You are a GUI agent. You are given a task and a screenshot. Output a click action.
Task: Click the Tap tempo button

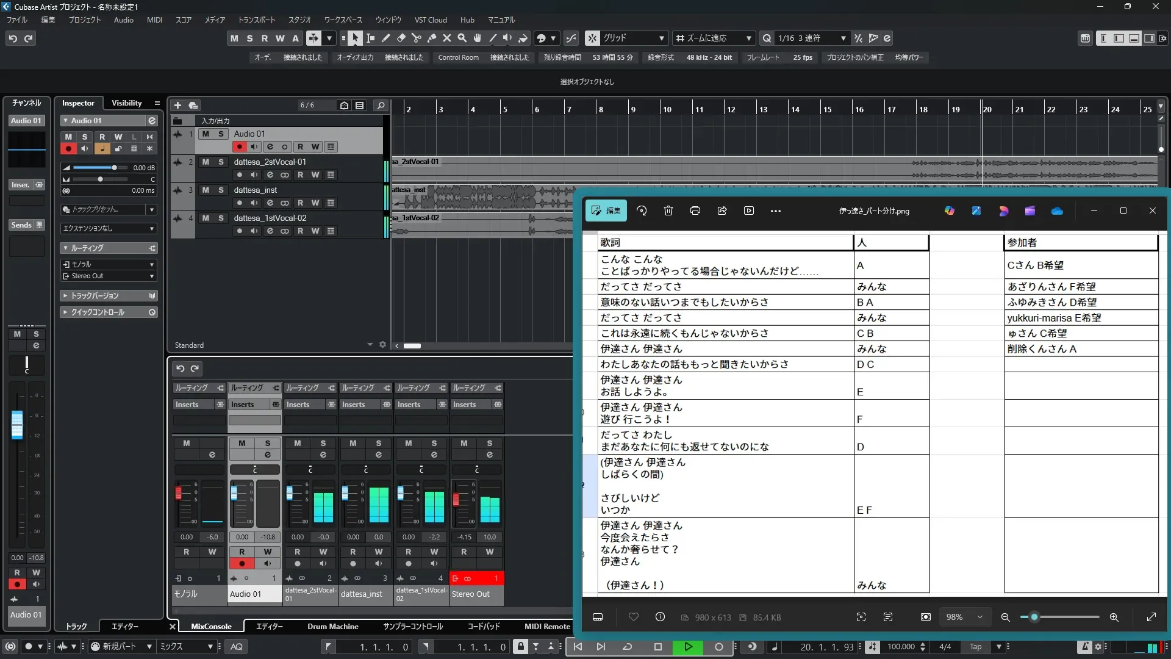point(976,647)
